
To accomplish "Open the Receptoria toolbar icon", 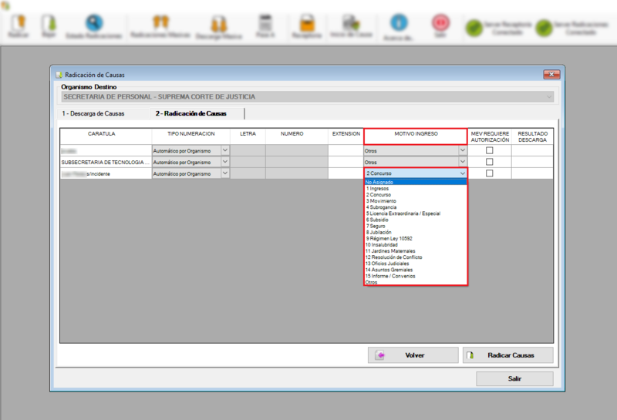I will (x=307, y=23).
